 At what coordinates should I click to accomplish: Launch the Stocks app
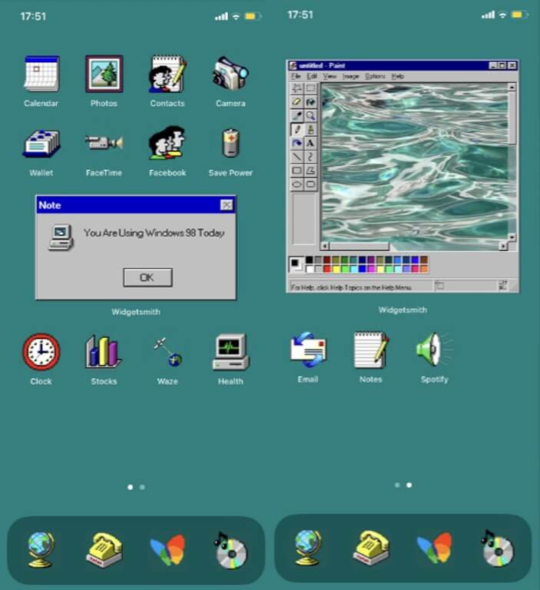(104, 353)
